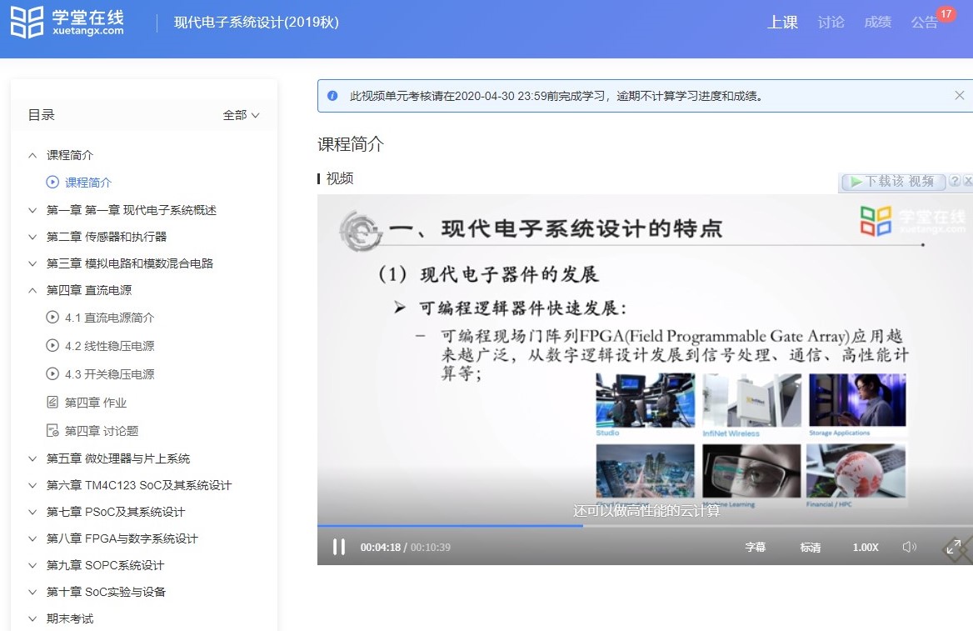Enter fullscreen mode for the video

(953, 547)
